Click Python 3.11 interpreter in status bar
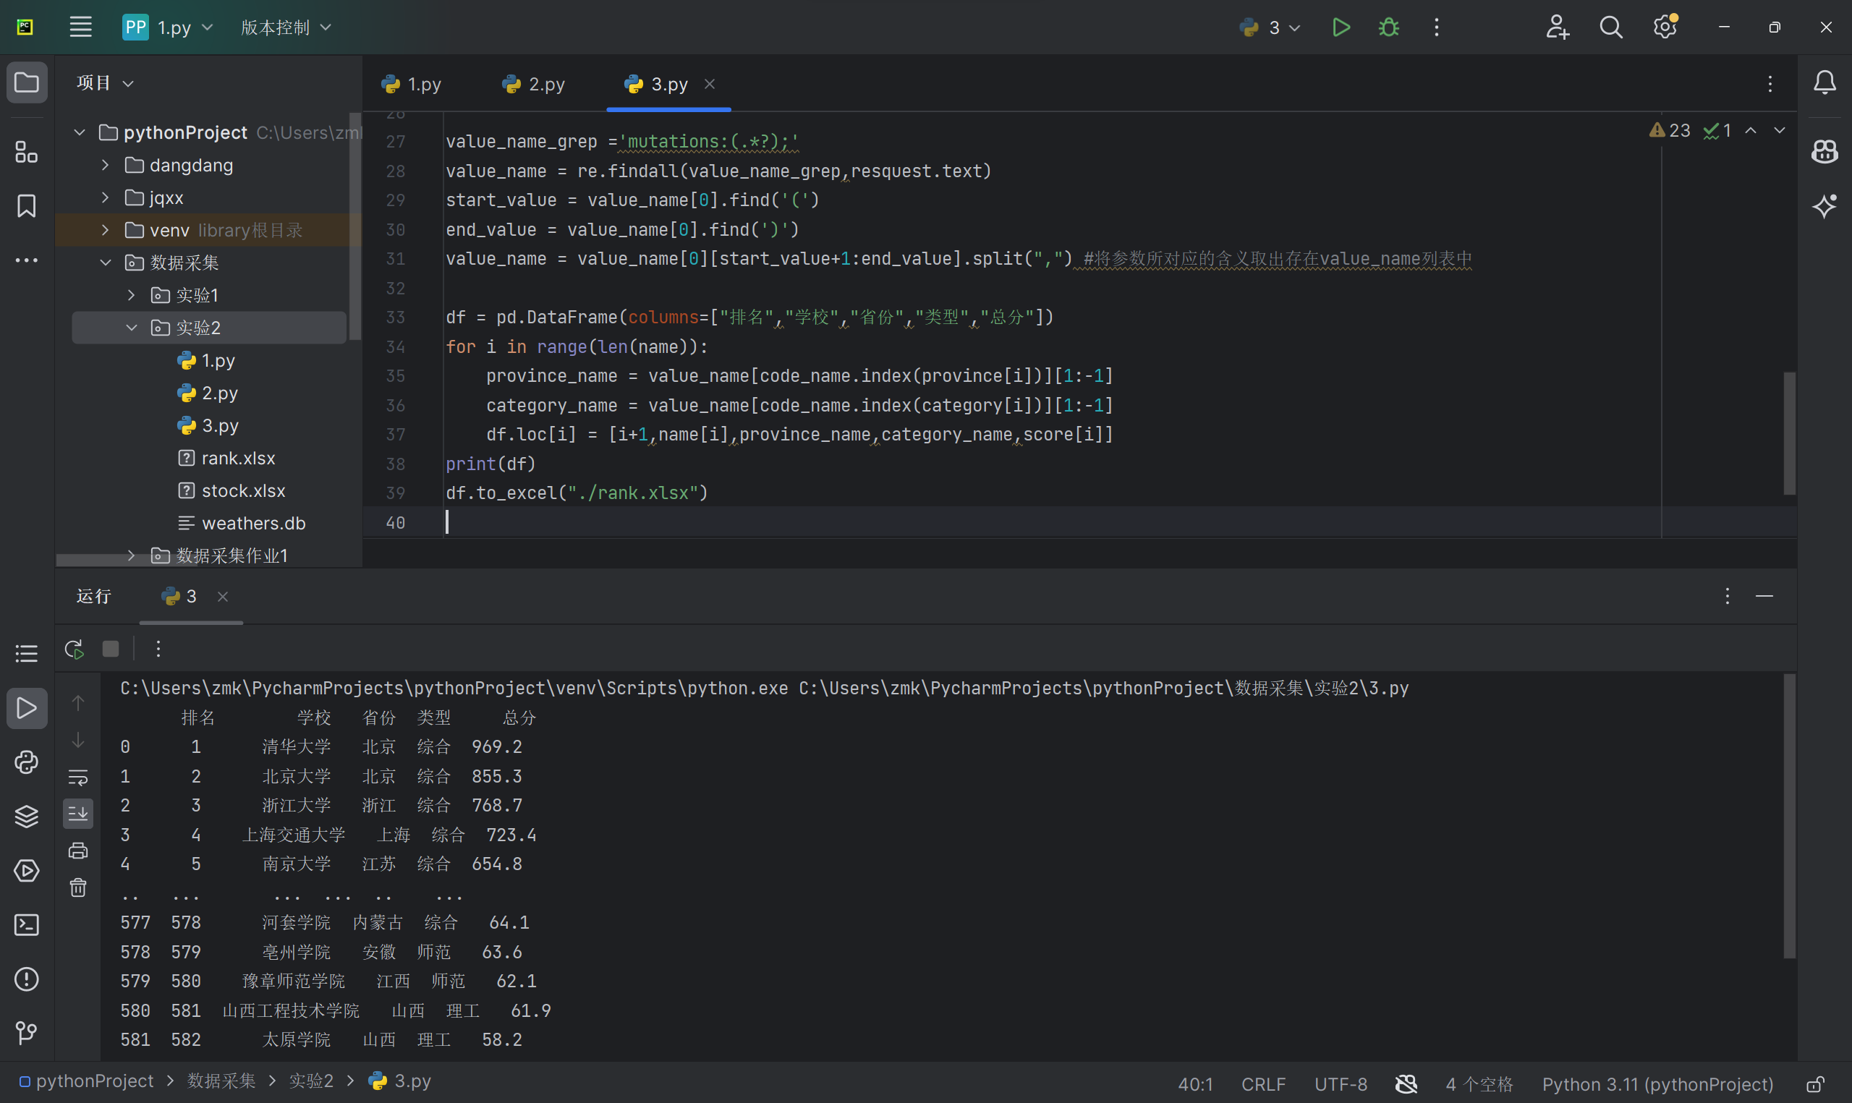Viewport: 1852px width, 1103px height. point(1657,1084)
